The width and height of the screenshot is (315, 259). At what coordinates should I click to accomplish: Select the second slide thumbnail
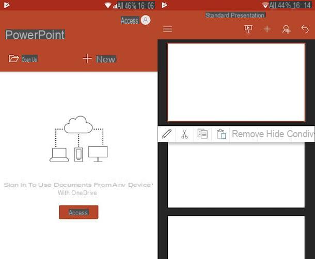click(236, 175)
